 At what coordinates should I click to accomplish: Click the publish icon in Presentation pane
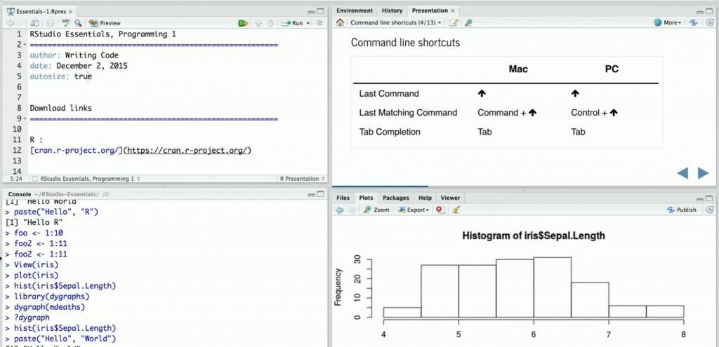693,22
